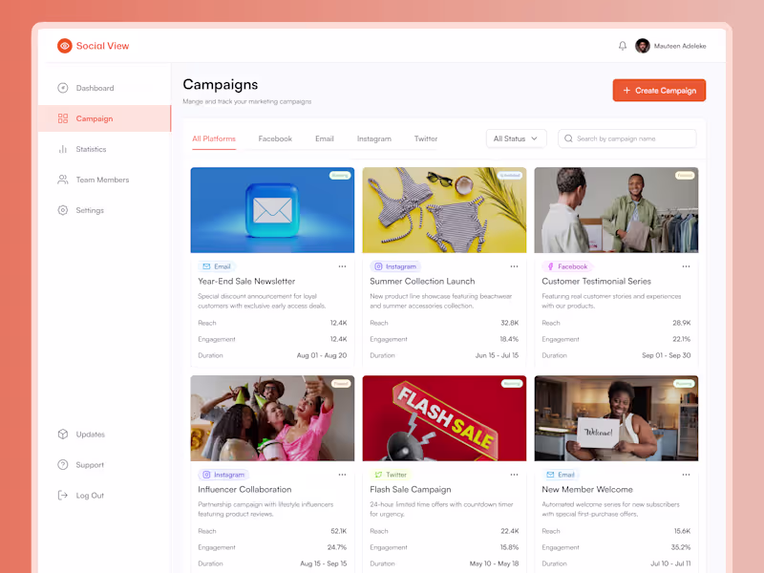Click reach value 32.8K
This screenshot has height=573, width=764.
510,323
